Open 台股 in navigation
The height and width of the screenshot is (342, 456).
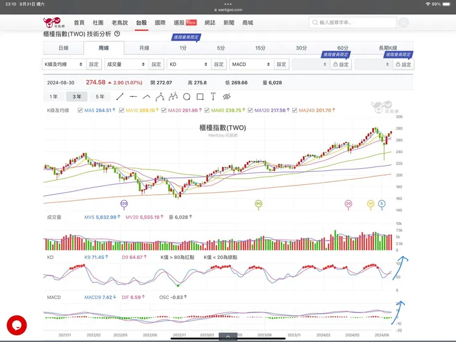click(x=141, y=23)
